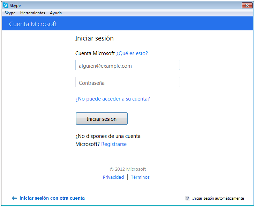Focus the Contraseña password field
The width and height of the screenshot is (255, 207).
pyautogui.click(x=128, y=82)
